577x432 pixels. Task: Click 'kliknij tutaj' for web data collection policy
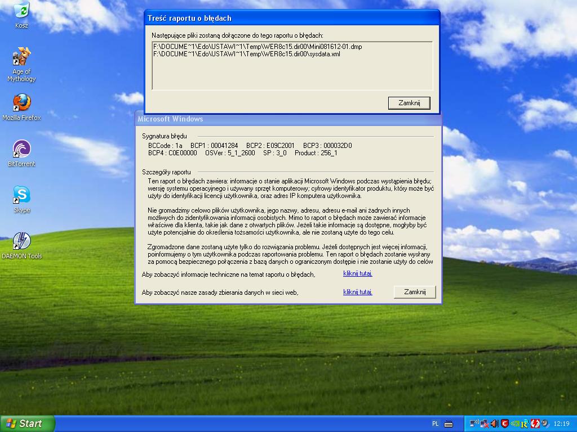(358, 292)
